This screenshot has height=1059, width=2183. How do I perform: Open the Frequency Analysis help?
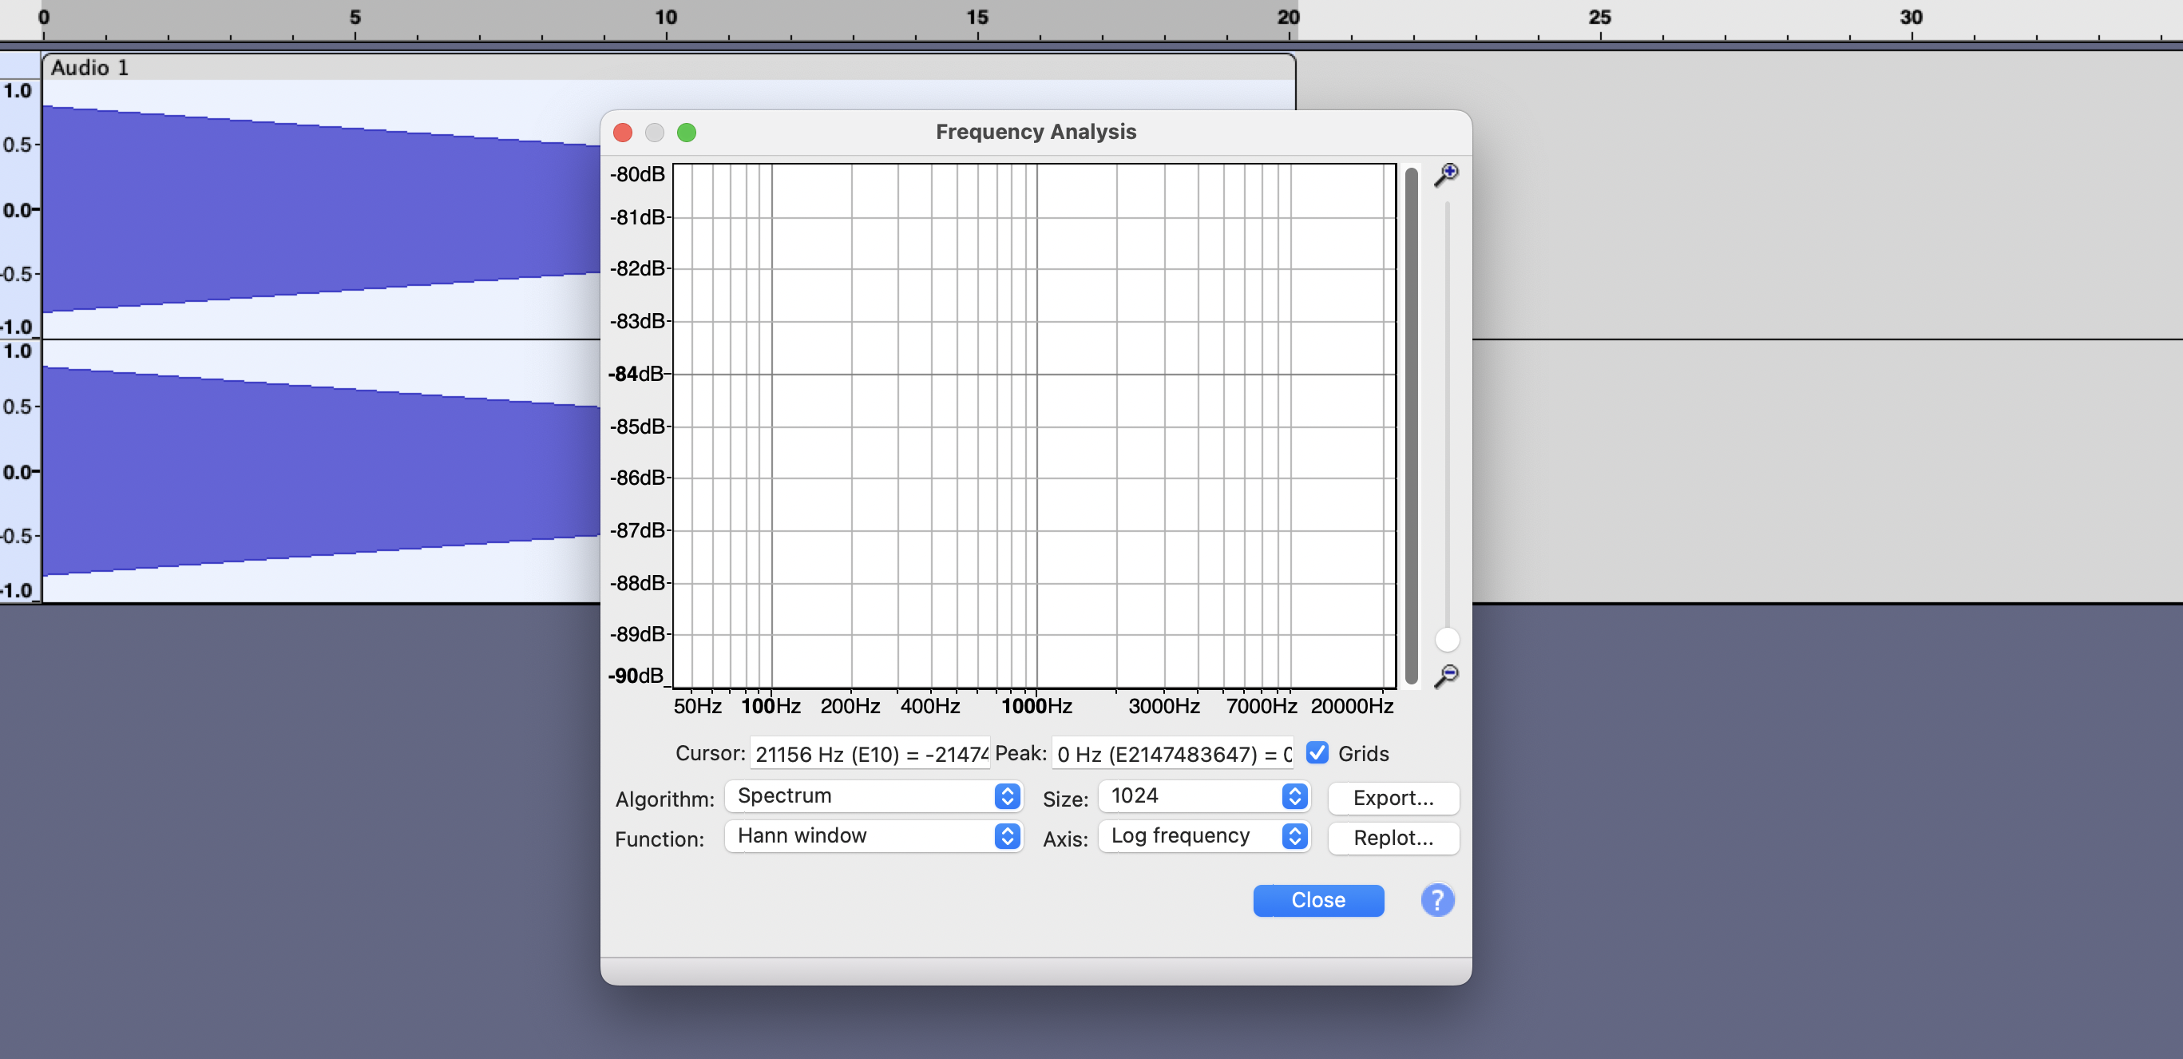click(x=1436, y=900)
